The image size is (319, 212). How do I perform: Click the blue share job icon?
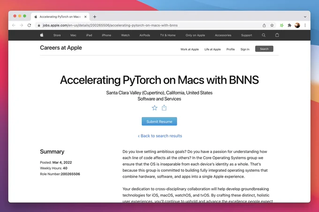tap(164, 108)
